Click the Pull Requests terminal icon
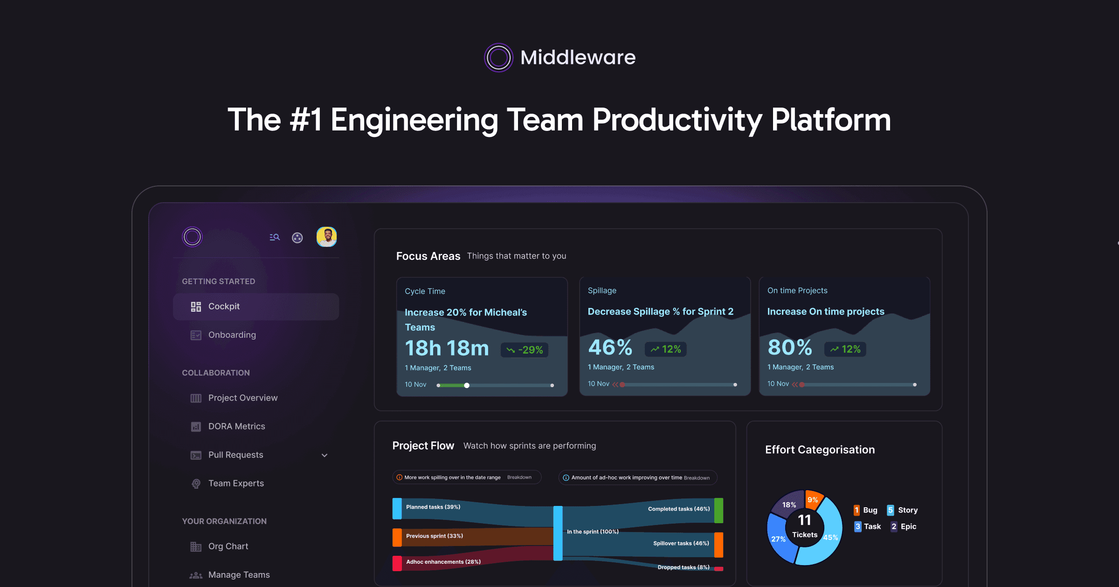 196,455
